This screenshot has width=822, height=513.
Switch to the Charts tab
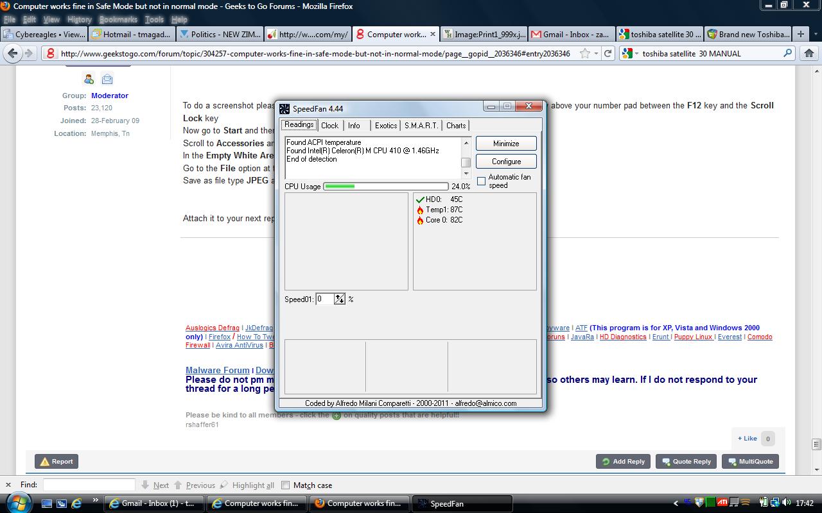coord(456,126)
